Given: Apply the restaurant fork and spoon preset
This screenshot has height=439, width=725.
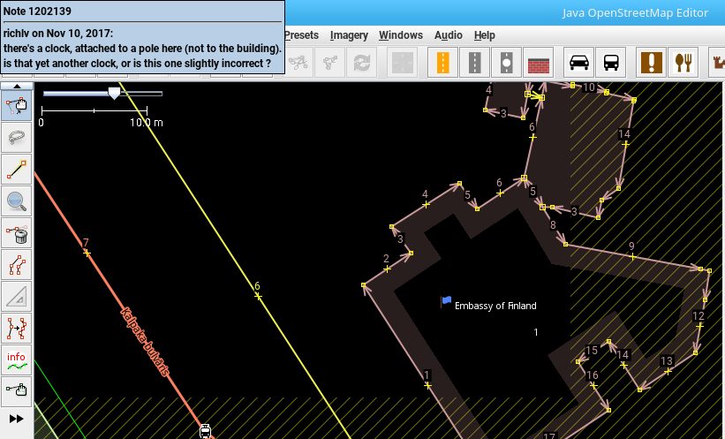Looking at the screenshot, I should pyautogui.click(x=683, y=63).
